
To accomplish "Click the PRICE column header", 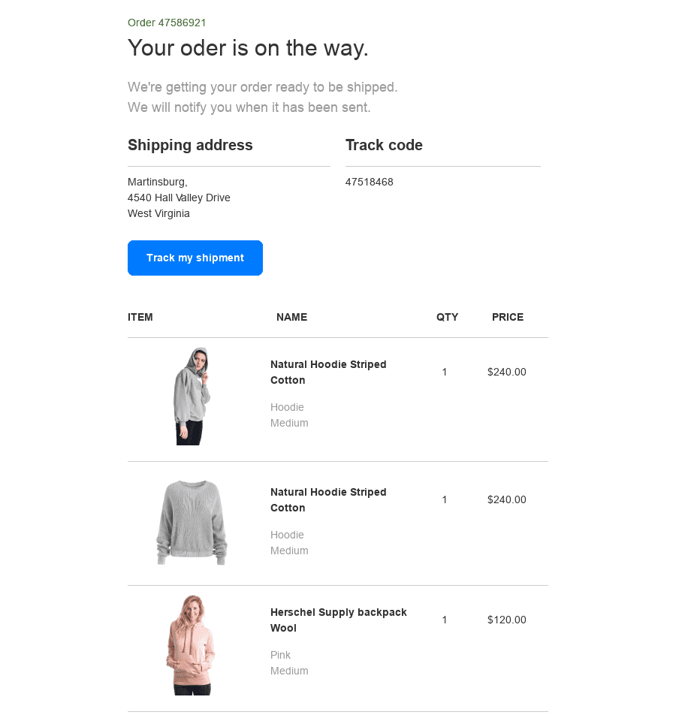I will (x=508, y=317).
